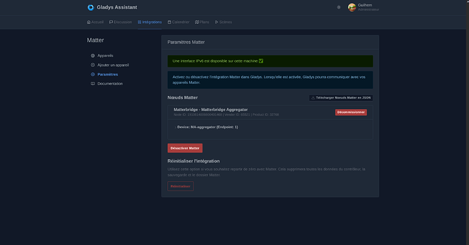
Task: Open the Scènes tab
Action: click(x=224, y=22)
